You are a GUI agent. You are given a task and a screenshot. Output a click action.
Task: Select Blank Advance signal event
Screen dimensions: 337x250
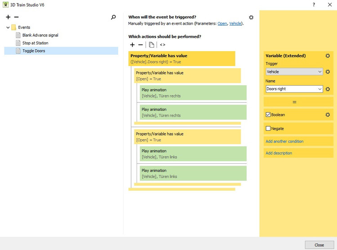pyautogui.click(x=40, y=35)
